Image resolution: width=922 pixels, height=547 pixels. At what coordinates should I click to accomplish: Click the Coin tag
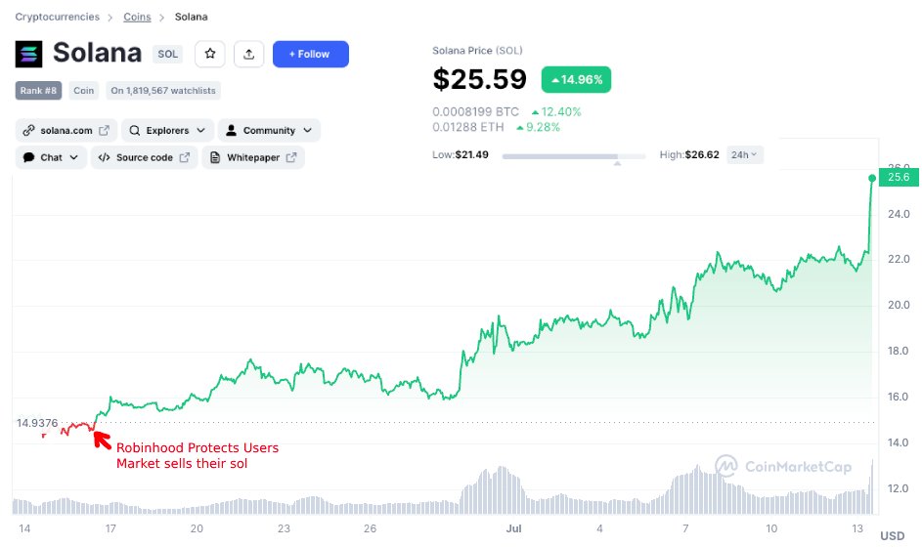click(83, 91)
